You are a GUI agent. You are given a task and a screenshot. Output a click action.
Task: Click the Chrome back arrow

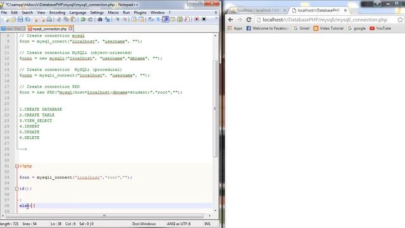pos(230,20)
